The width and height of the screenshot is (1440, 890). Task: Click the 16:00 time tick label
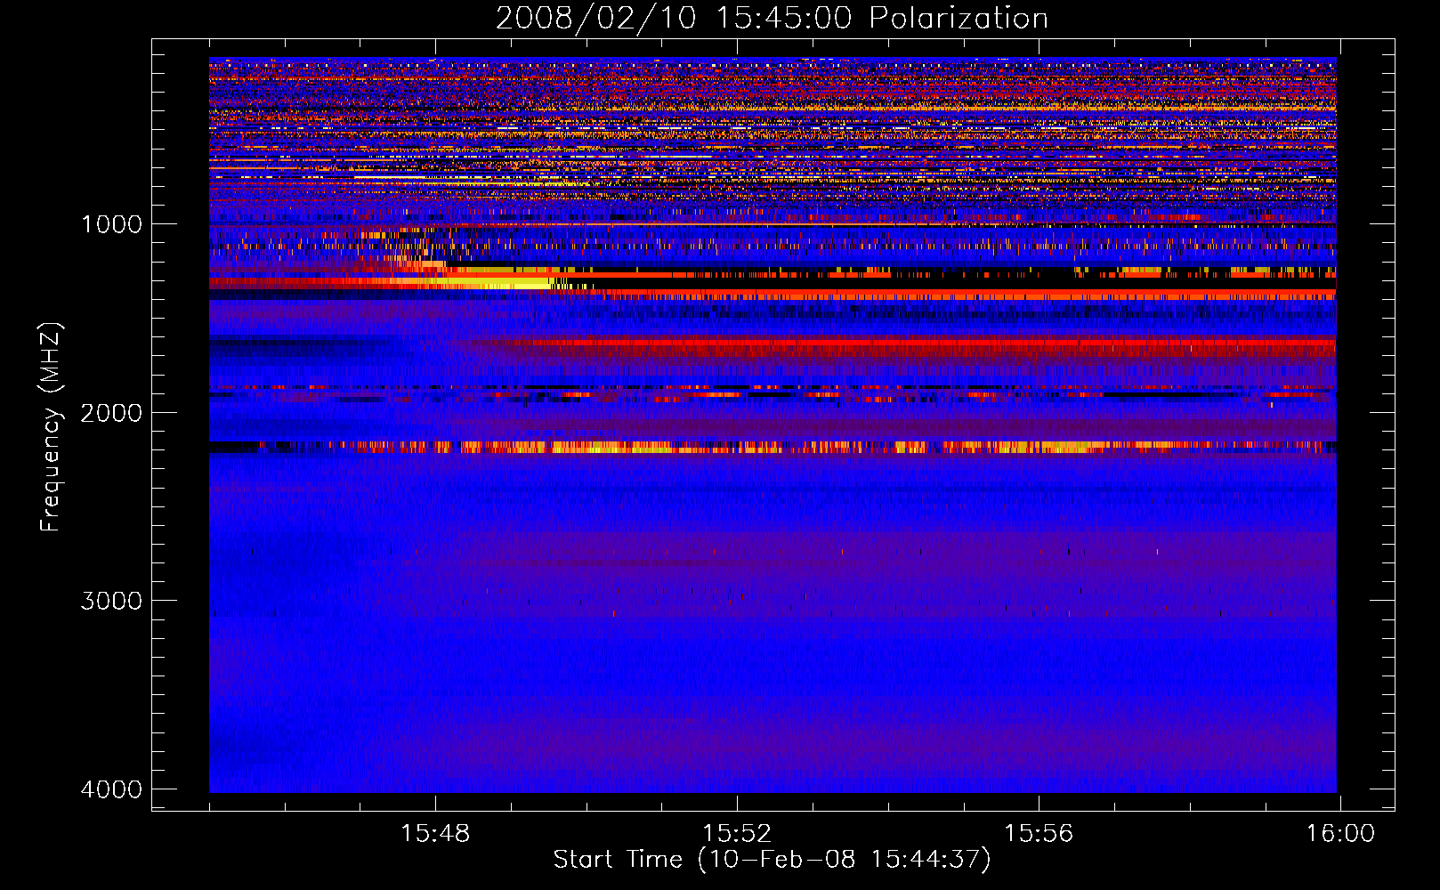tap(1340, 834)
